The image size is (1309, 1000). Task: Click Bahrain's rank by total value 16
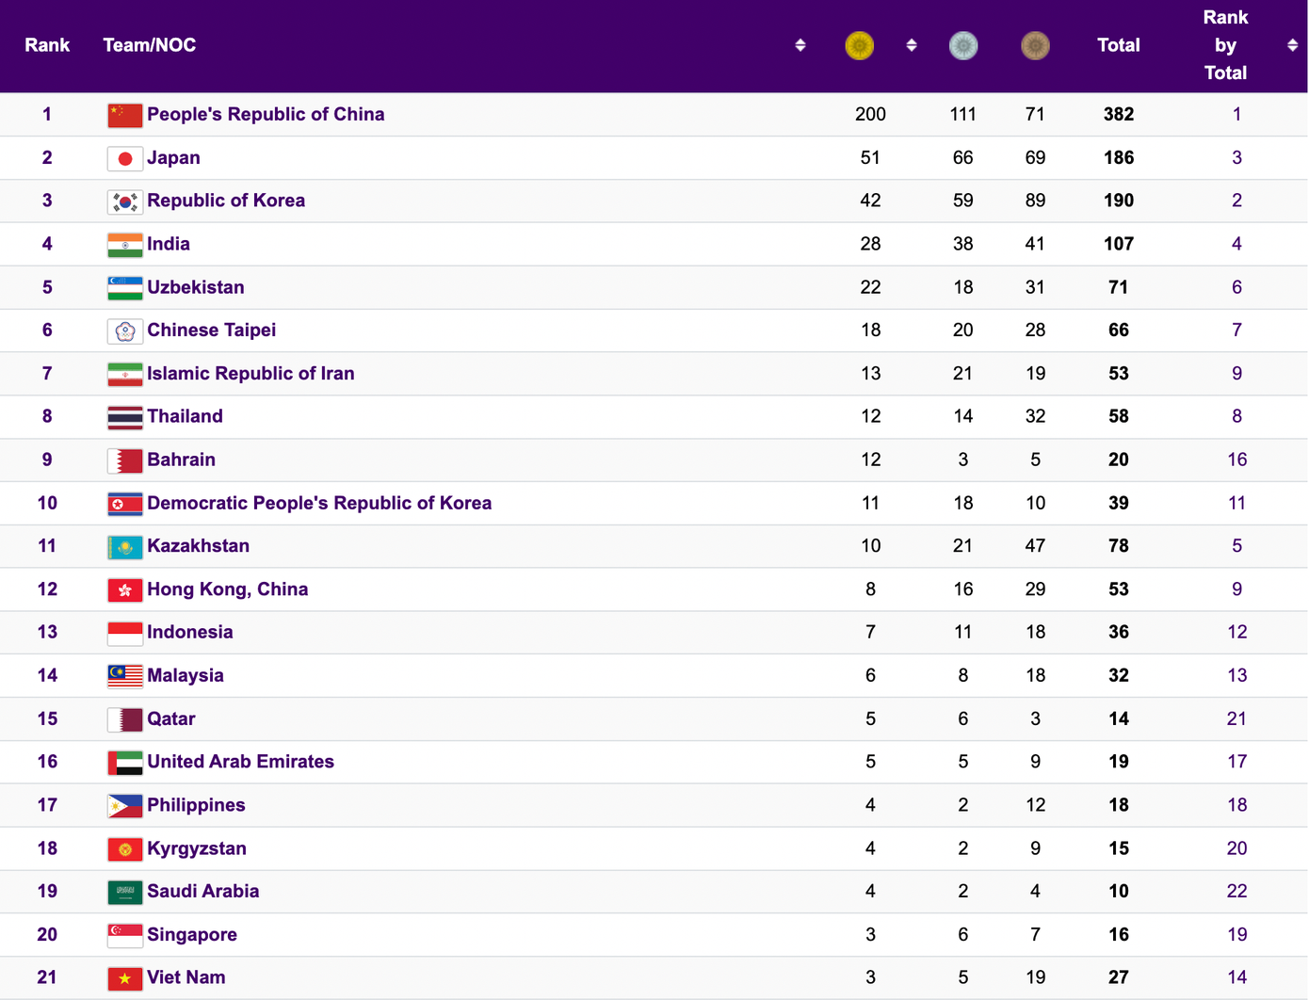click(x=1236, y=460)
